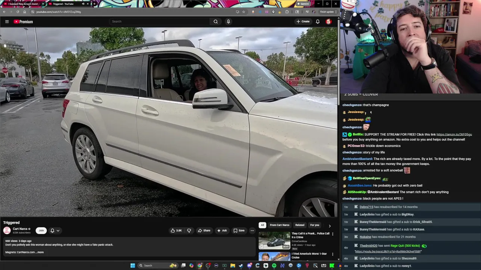
Task: Open File Explorer folder on taskbar
Action: click(x=233, y=265)
